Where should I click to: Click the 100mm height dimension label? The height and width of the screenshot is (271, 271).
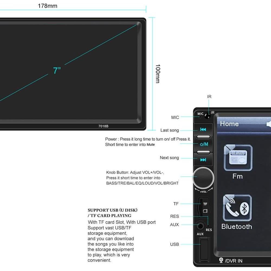pyautogui.click(x=158, y=74)
